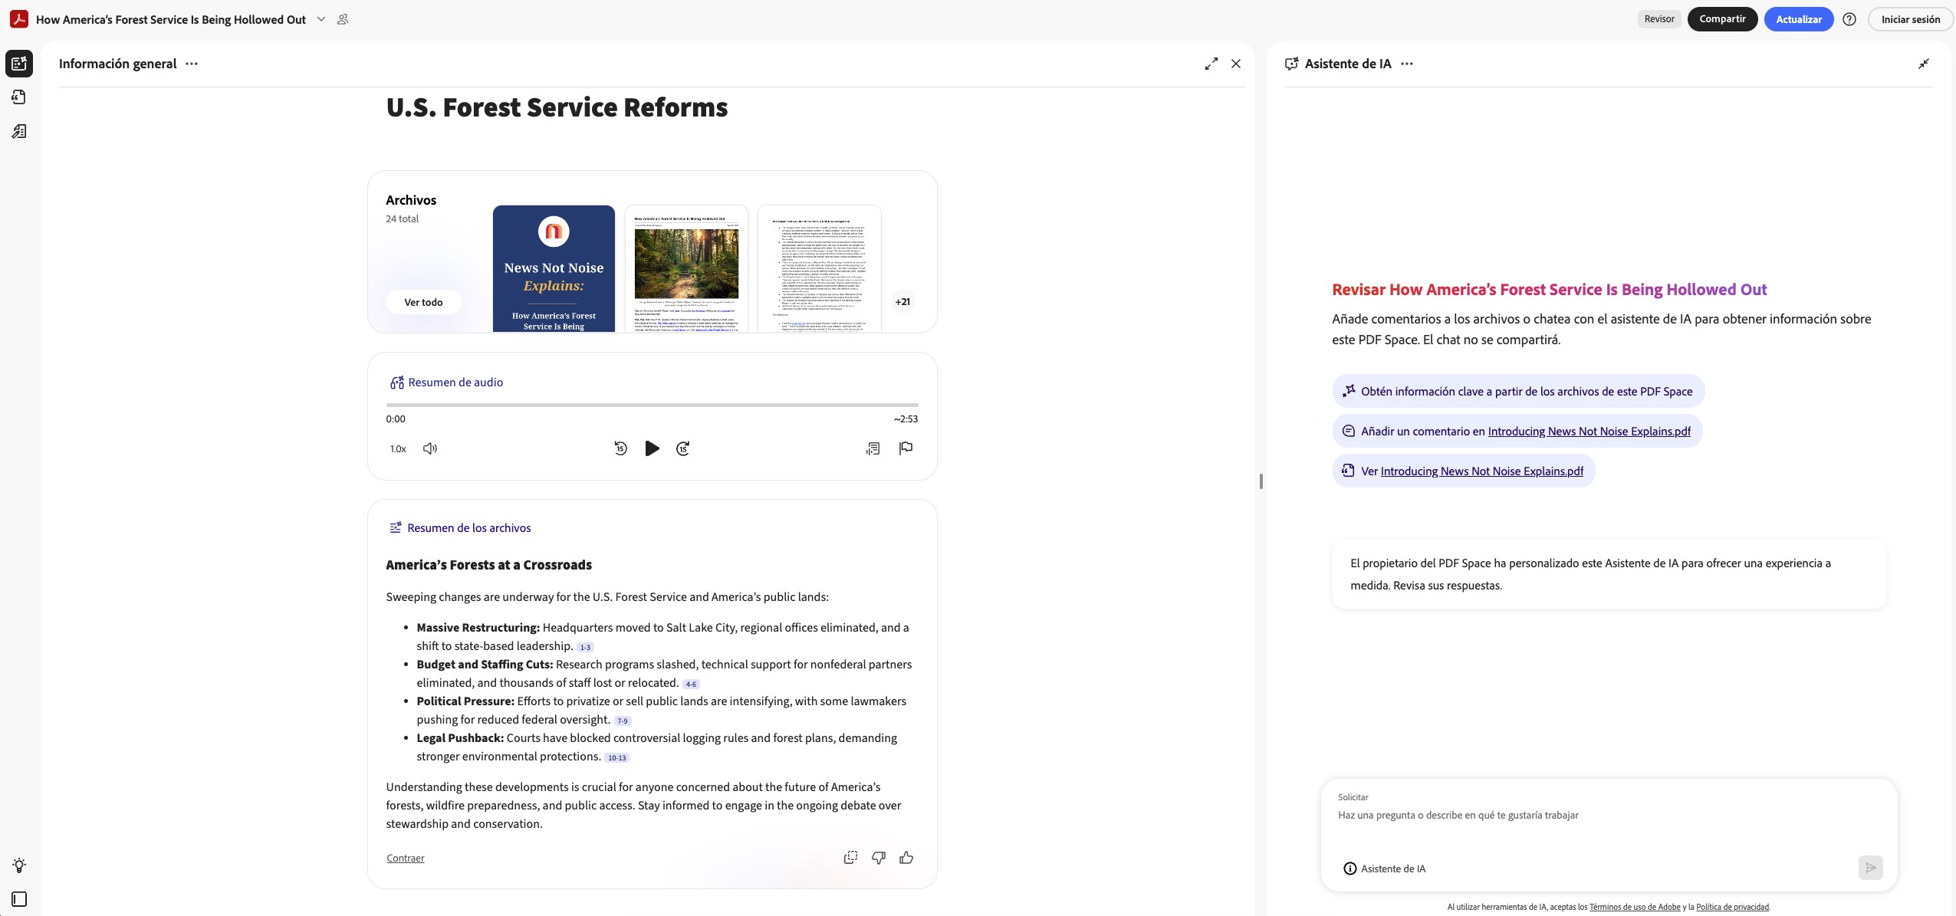
Task: Click thumbs down on summary
Action: pos(879,858)
